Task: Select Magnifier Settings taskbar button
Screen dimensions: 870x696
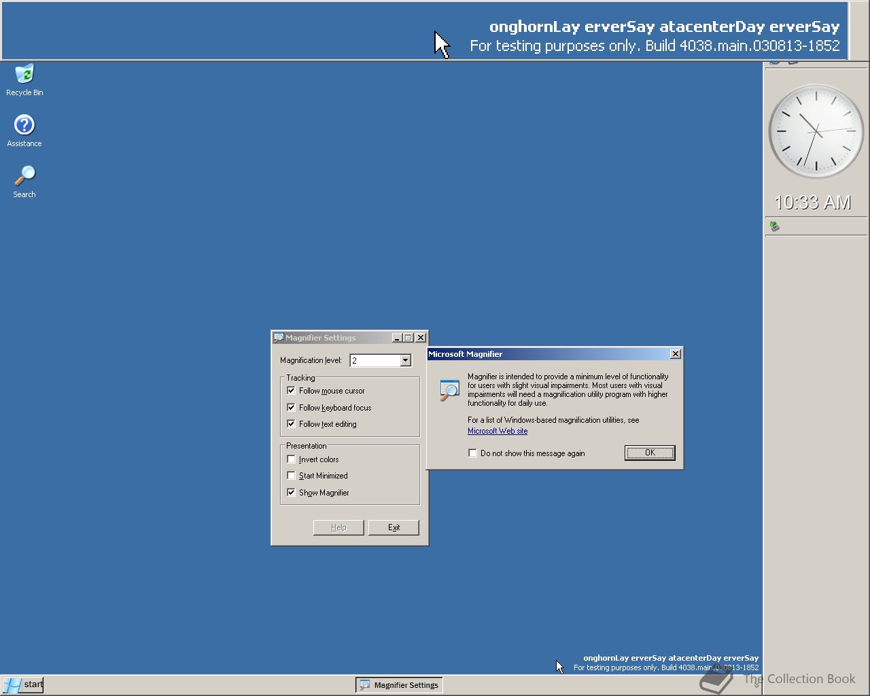Action: tap(400, 685)
